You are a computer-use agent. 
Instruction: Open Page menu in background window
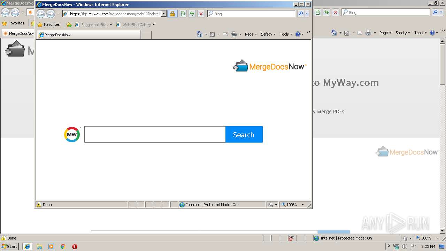[385, 32]
